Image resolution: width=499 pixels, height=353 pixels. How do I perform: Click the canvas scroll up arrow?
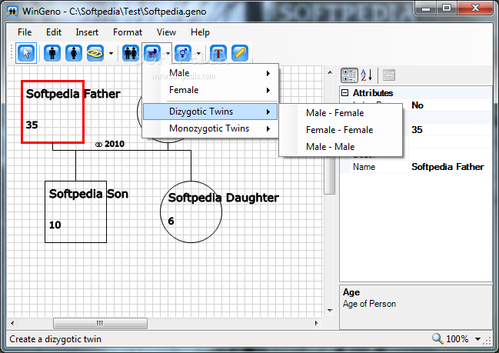click(x=330, y=72)
